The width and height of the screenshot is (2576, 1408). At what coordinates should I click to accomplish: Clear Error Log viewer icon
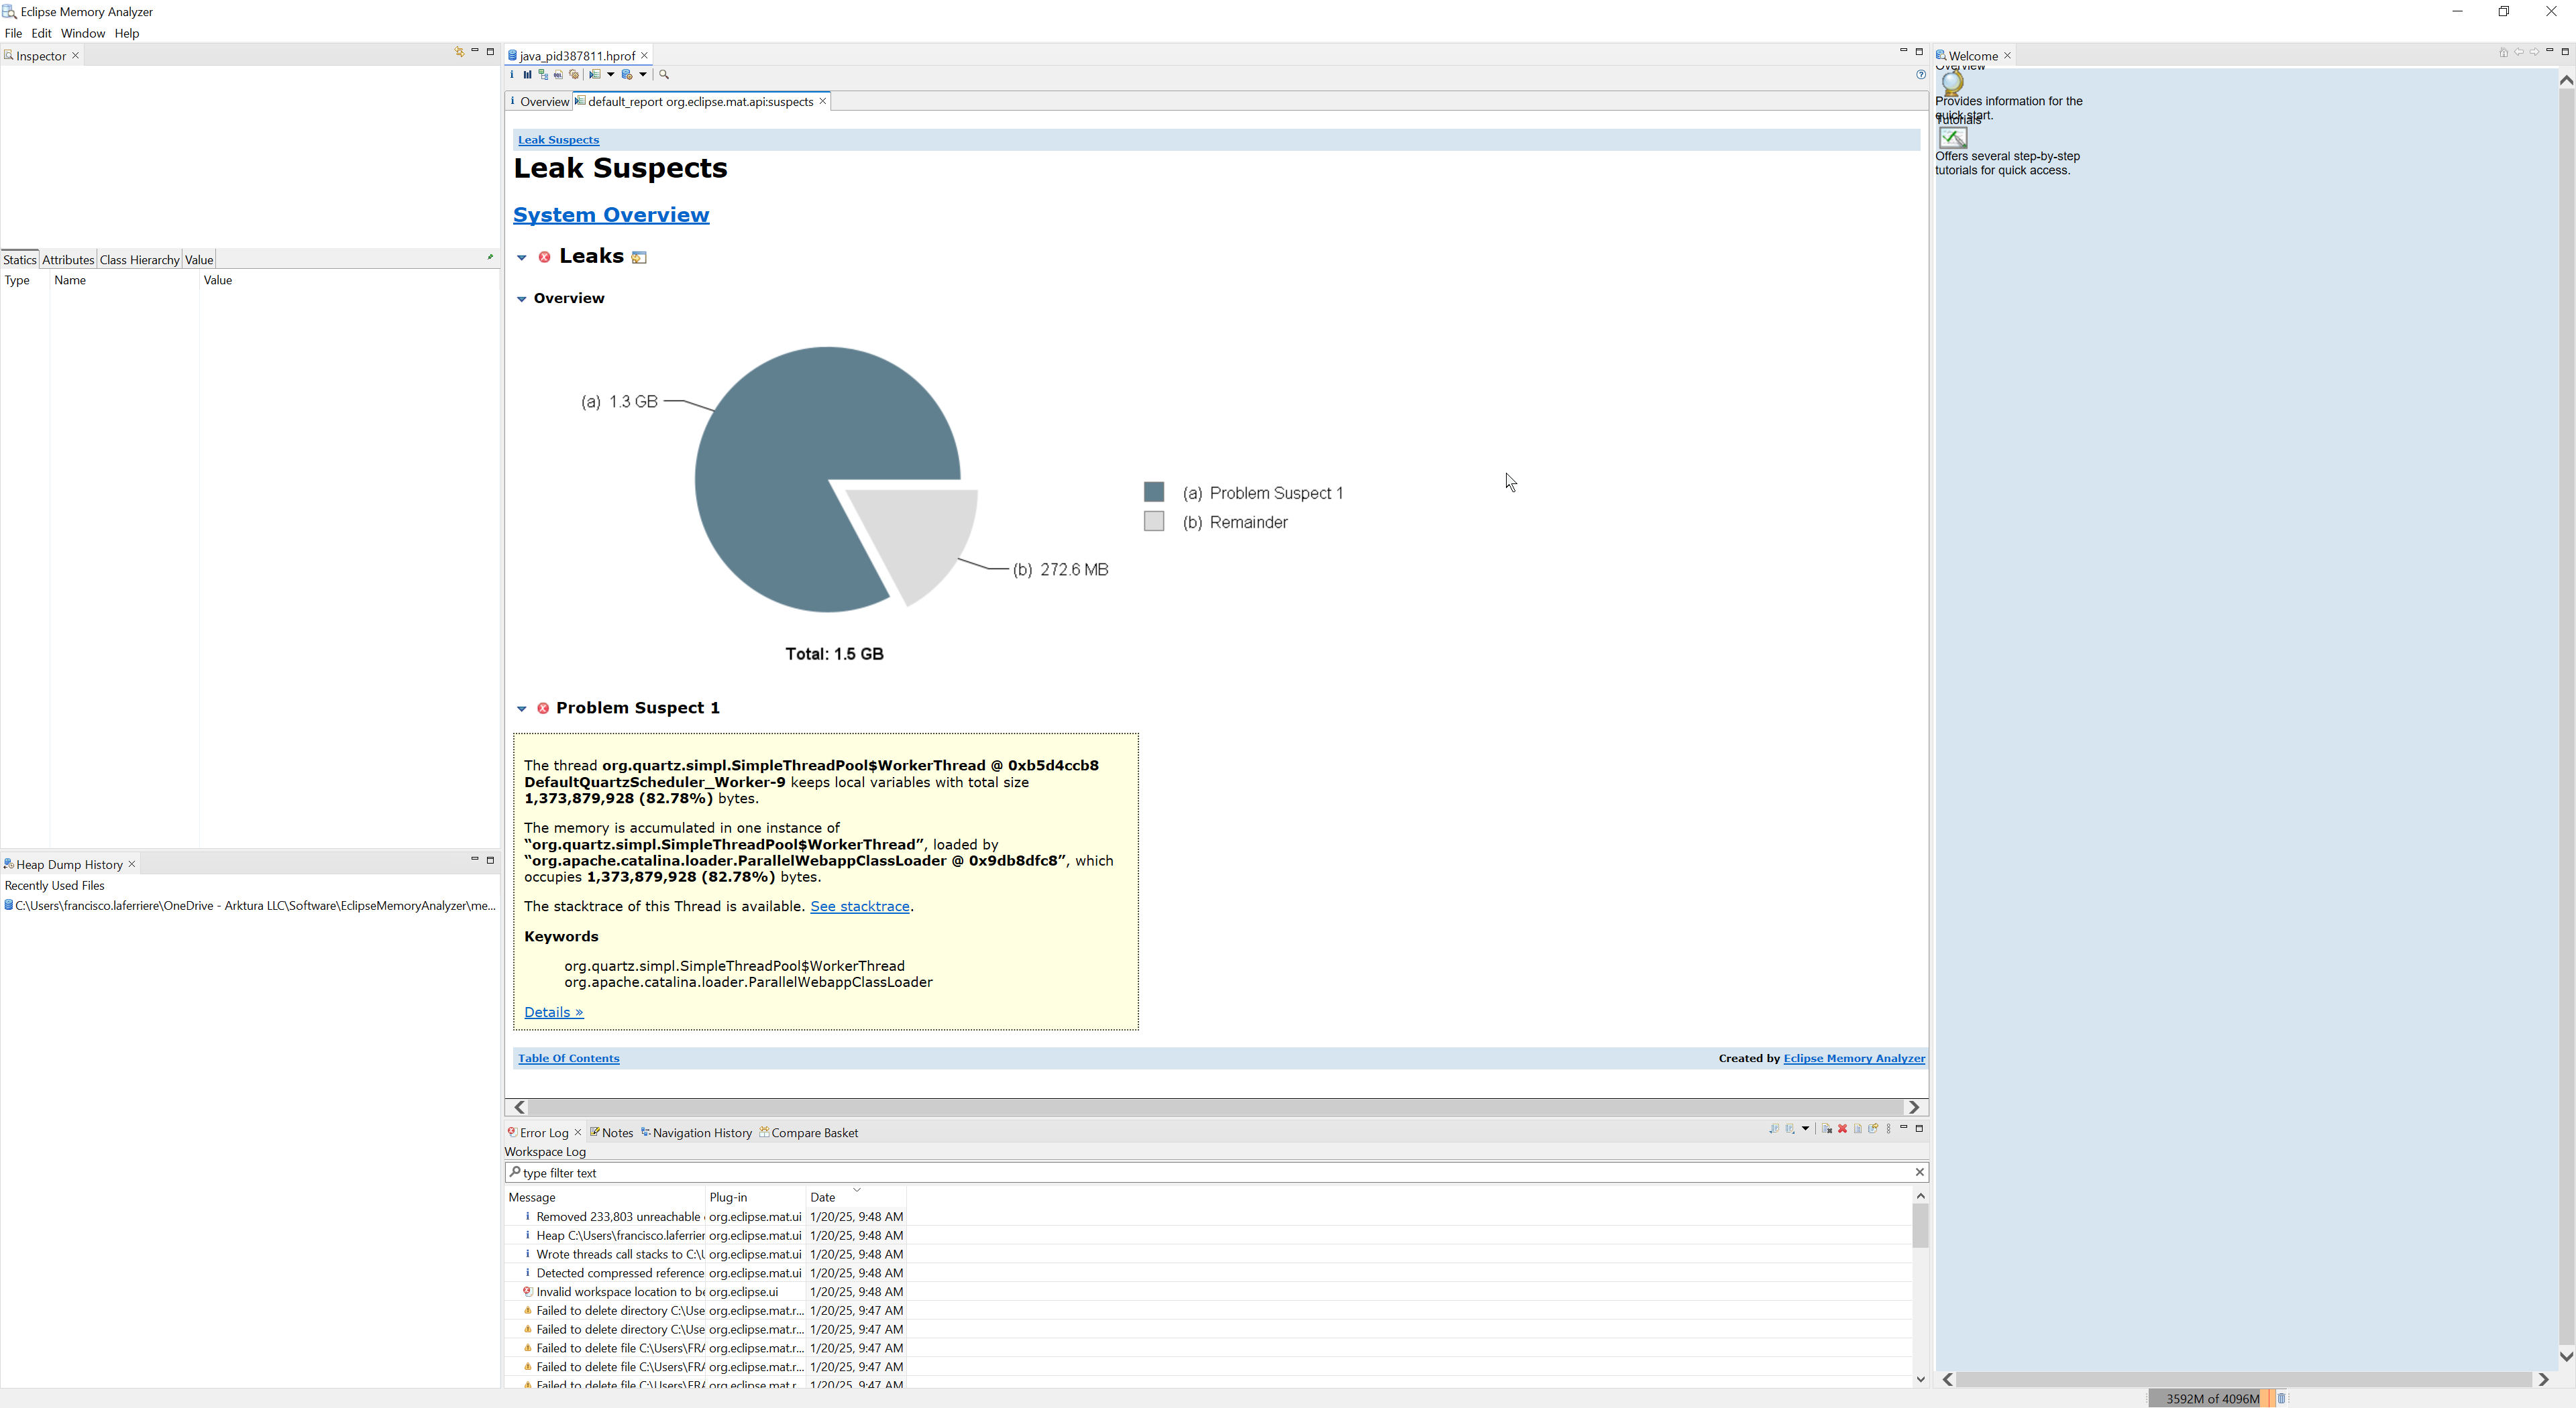point(1827,1128)
